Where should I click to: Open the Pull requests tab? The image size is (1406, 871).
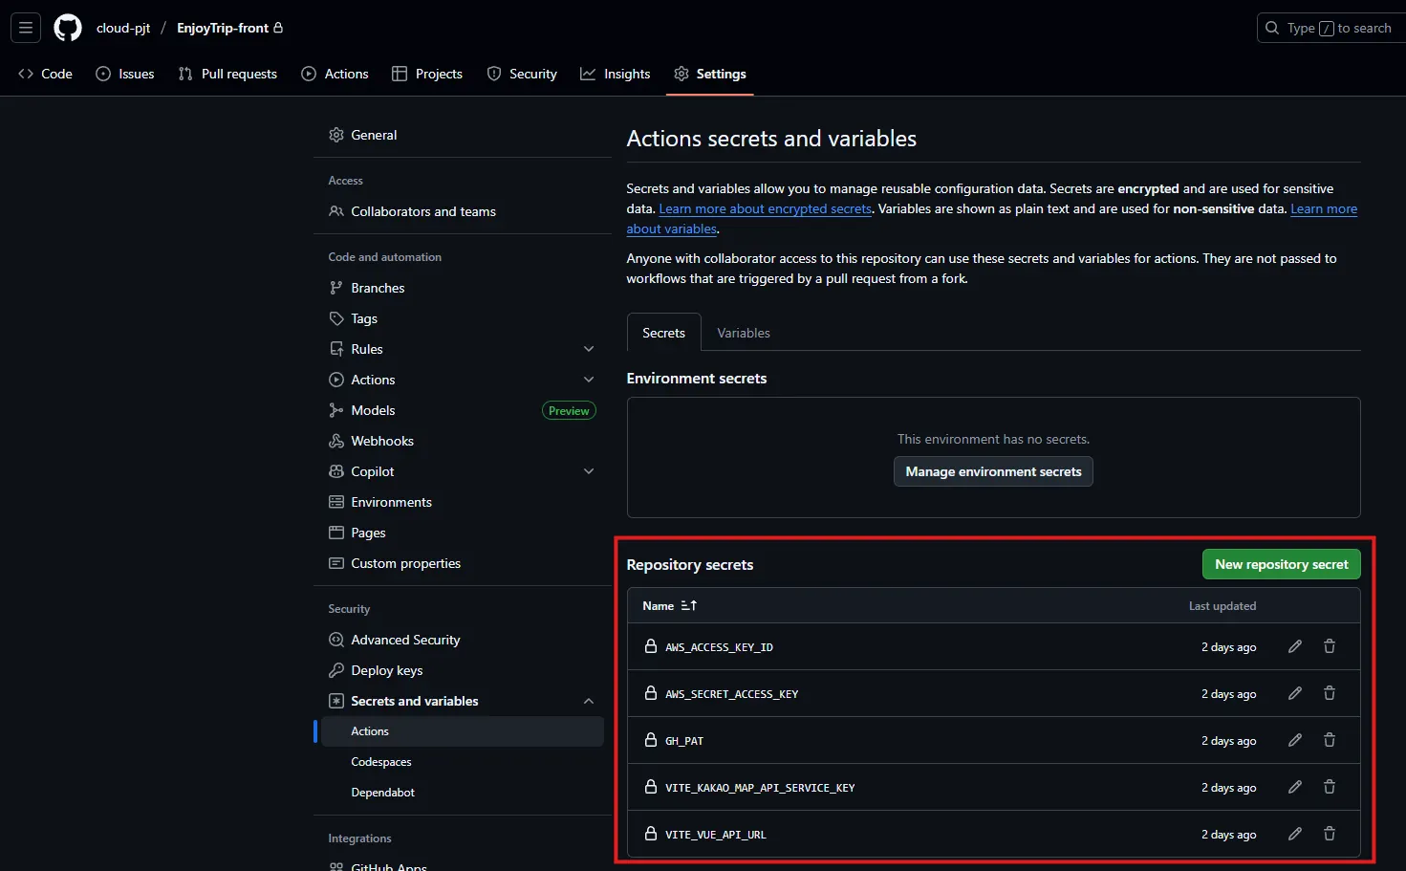coord(227,74)
